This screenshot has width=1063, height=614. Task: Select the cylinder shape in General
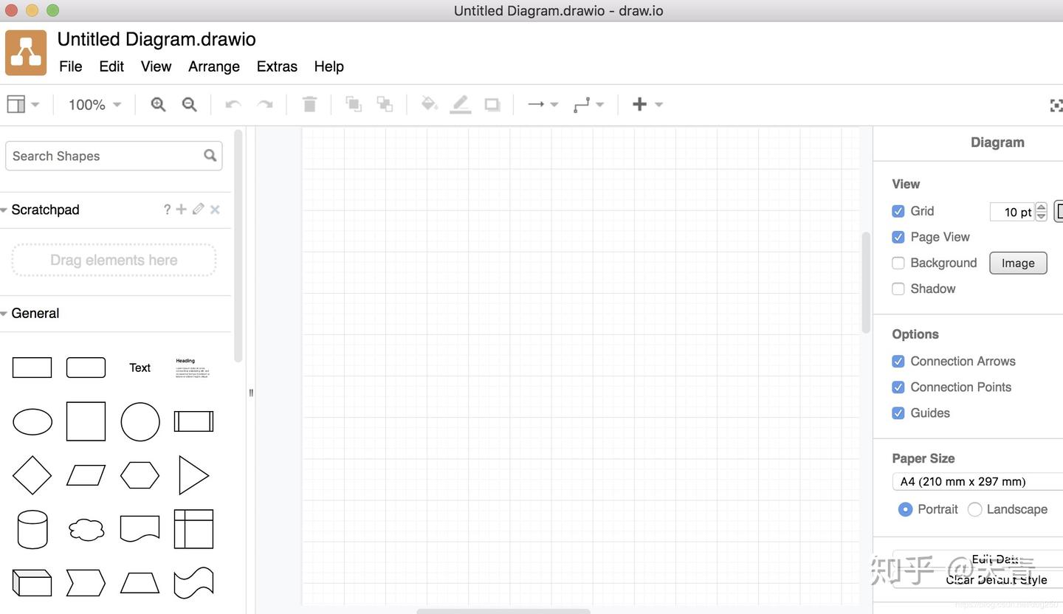pyautogui.click(x=32, y=529)
